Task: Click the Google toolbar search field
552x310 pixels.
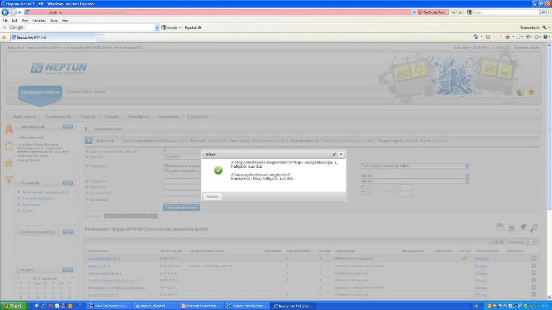Action: tap(90, 27)
